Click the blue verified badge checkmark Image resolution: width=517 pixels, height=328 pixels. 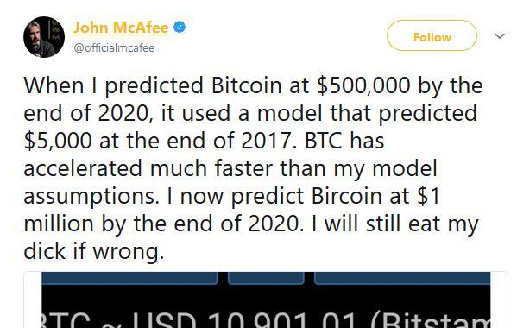[180, 28]
